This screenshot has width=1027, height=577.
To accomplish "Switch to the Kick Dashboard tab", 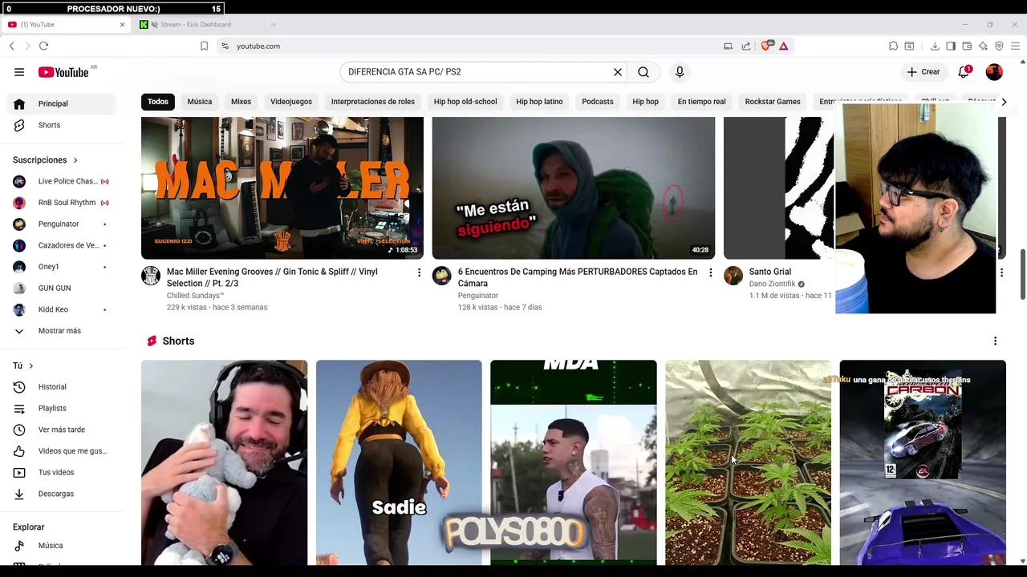I will point(196,25).
